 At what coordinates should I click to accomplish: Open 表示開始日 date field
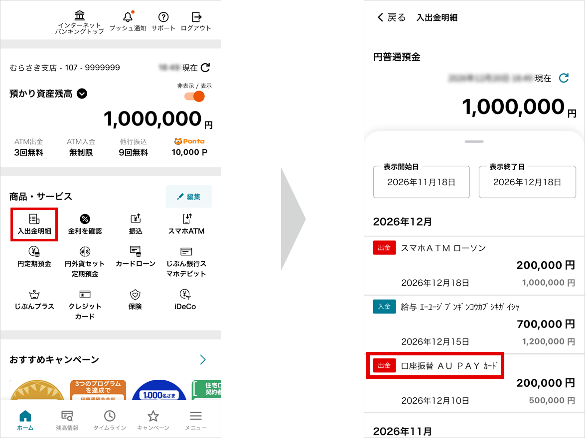tap(421, 182)
